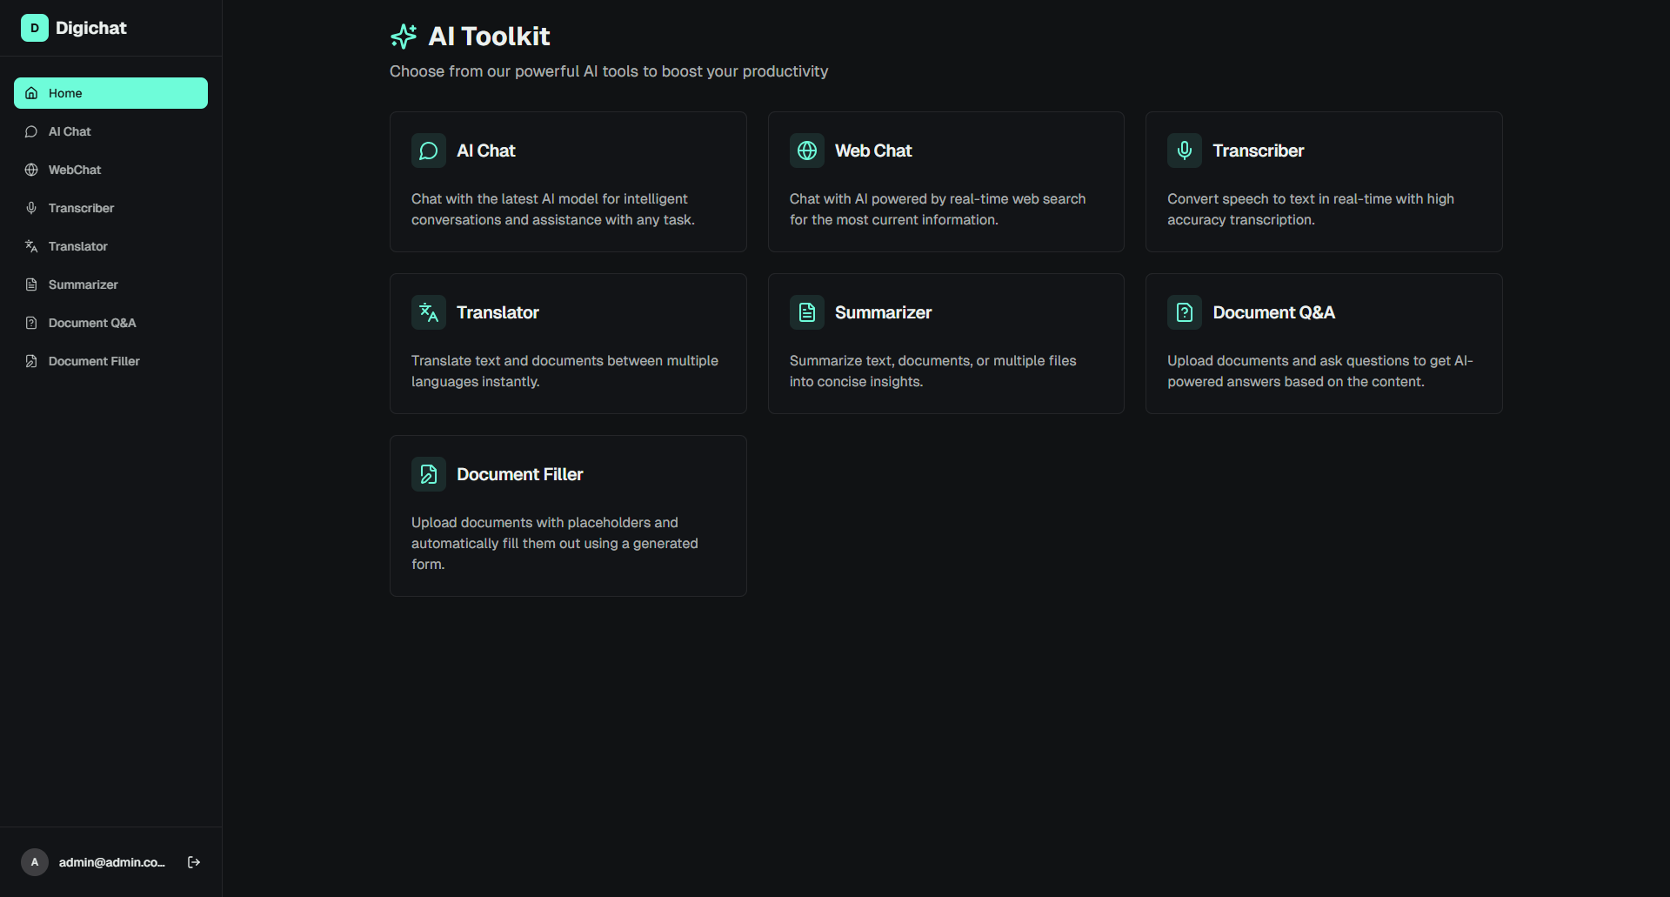Click the admin user avatar
The width and height of the screenshot is (1670, 897).
pyautogui.click(x=35, y=862)
